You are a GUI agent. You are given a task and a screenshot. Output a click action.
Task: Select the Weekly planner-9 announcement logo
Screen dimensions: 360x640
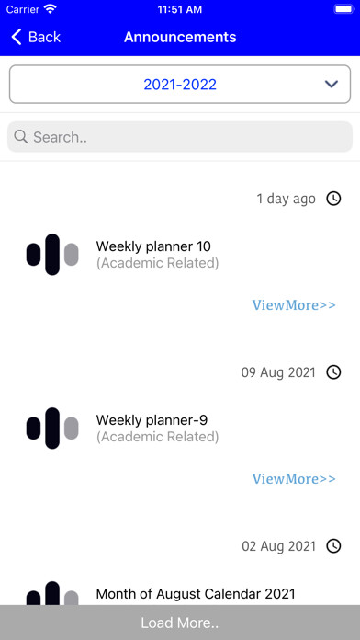click(52, 428)
